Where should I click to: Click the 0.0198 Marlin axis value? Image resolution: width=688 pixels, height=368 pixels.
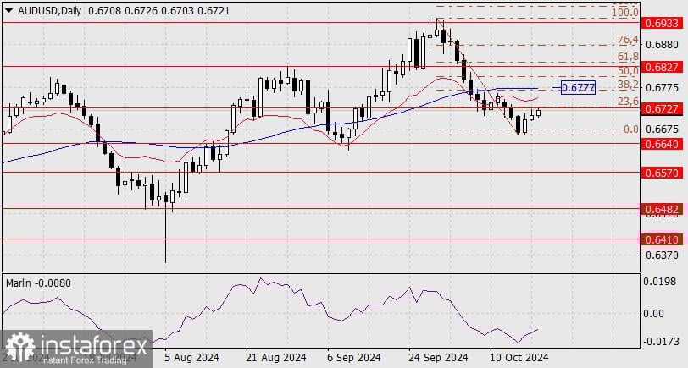657,281
